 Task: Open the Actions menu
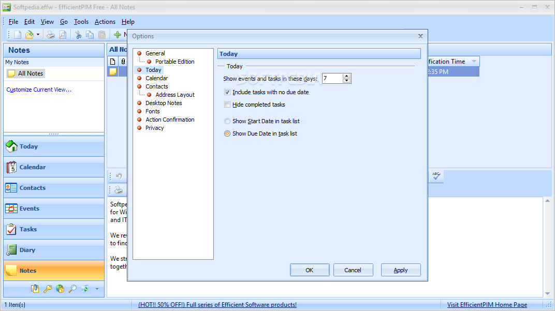coord(105,22)
